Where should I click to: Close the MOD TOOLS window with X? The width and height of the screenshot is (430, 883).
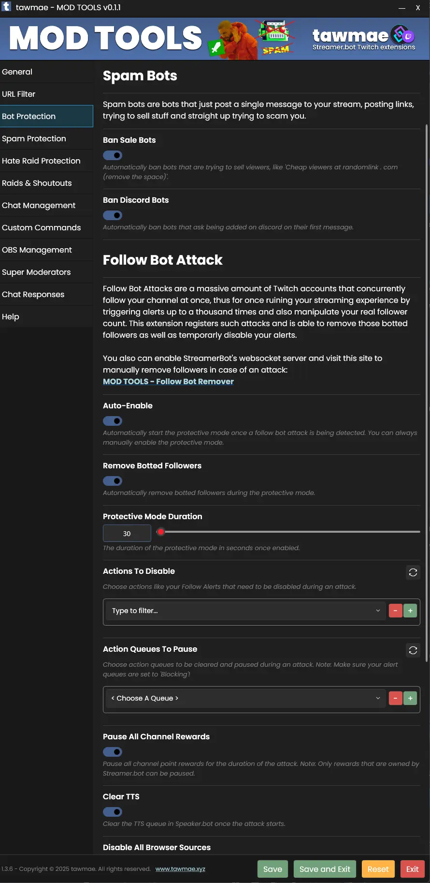pos(418,8)
